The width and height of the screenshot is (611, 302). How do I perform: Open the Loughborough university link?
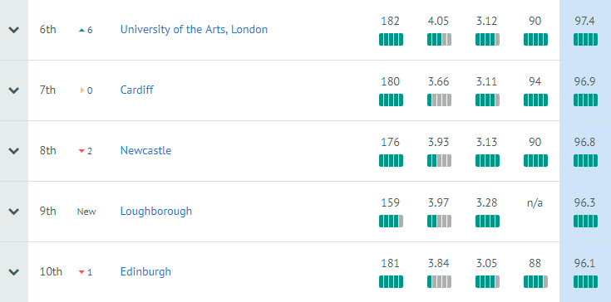(156, 211)
